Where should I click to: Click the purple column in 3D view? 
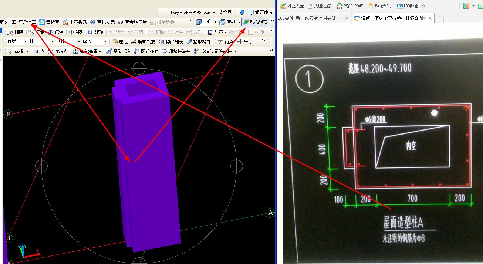[146, 163]
